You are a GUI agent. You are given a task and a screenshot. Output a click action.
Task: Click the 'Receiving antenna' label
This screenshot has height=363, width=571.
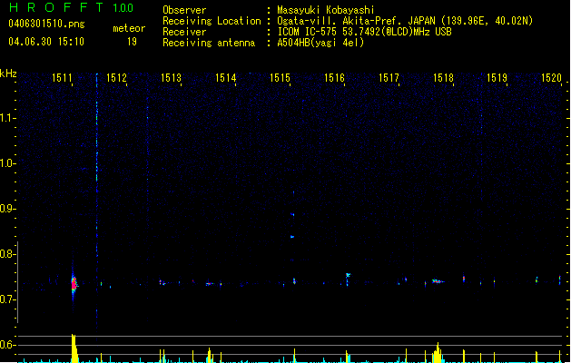coord(209,43)
